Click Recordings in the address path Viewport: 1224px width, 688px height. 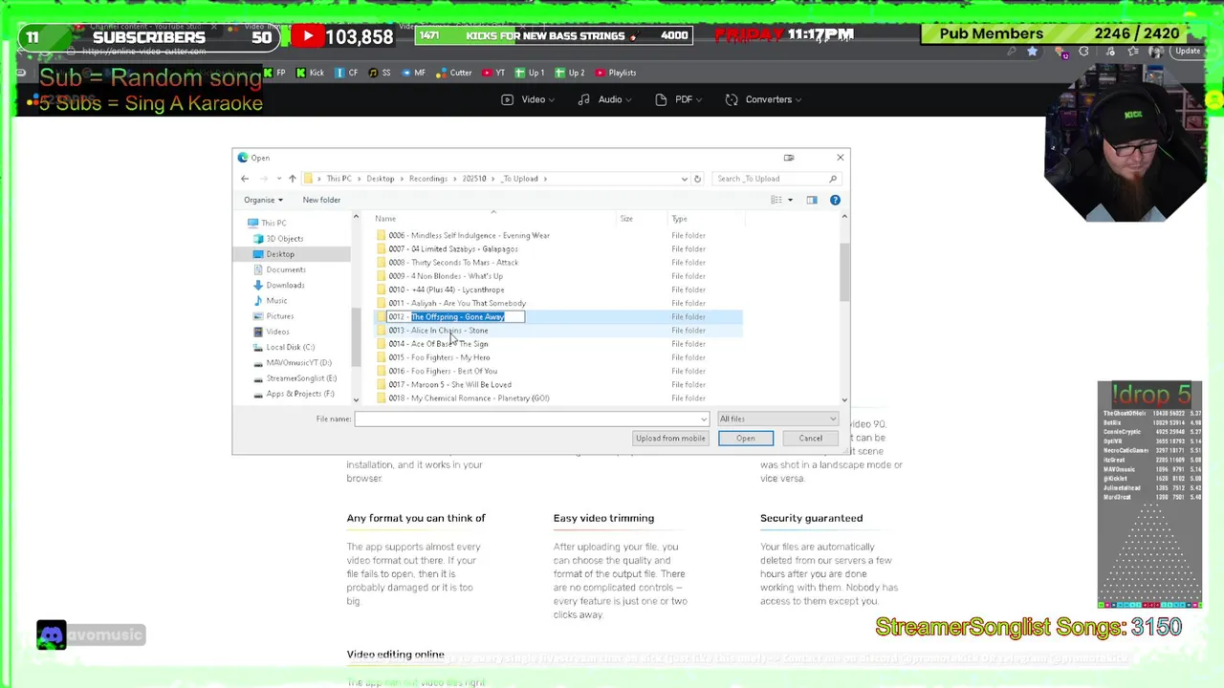tap(427, 179)
